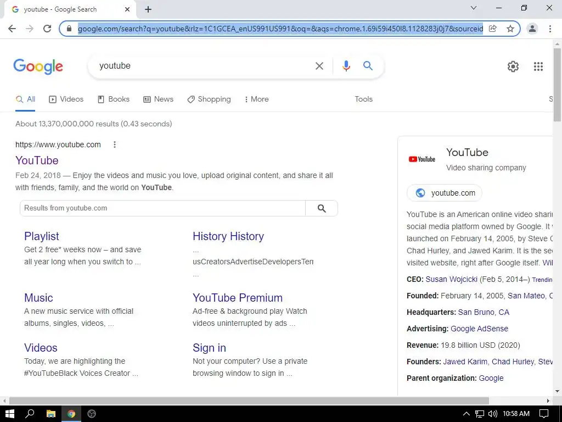The image size is (562, 422).
Task: Switch to the News results tab
Action: coord(159,99)
